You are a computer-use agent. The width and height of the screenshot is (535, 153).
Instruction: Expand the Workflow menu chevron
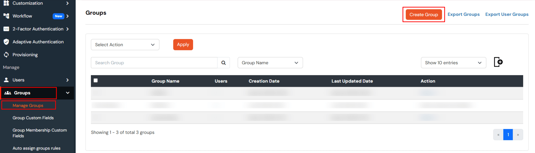click(x=67, y=16)
